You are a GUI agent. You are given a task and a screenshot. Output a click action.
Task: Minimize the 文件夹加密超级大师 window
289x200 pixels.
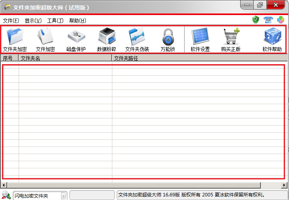247,5
